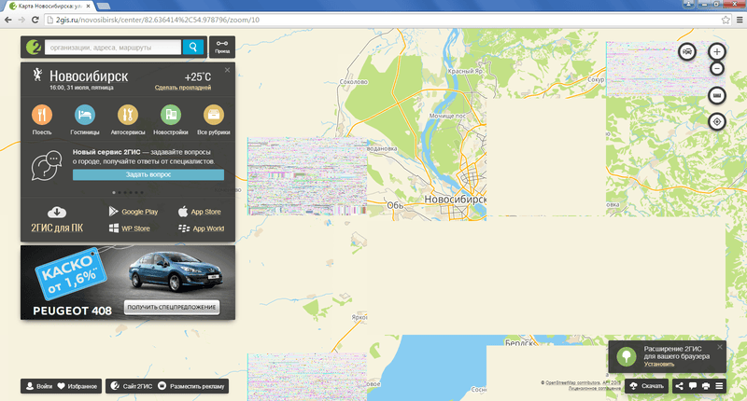Viewport: 747px width, 401px height.
Task: Open the Гостиницы hotels category
Action: click(x=85, y=115)
